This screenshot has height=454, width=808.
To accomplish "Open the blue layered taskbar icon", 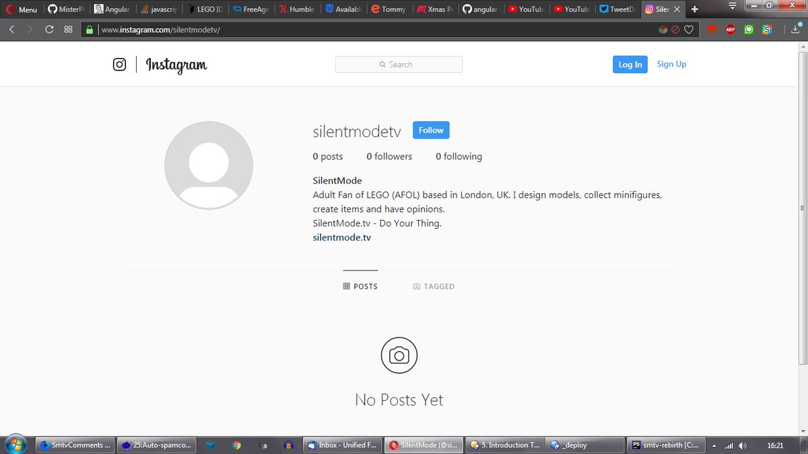I will (x=210, y=445).
